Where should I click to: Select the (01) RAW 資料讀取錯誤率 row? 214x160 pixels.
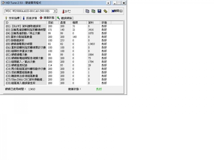click(64, 26)
